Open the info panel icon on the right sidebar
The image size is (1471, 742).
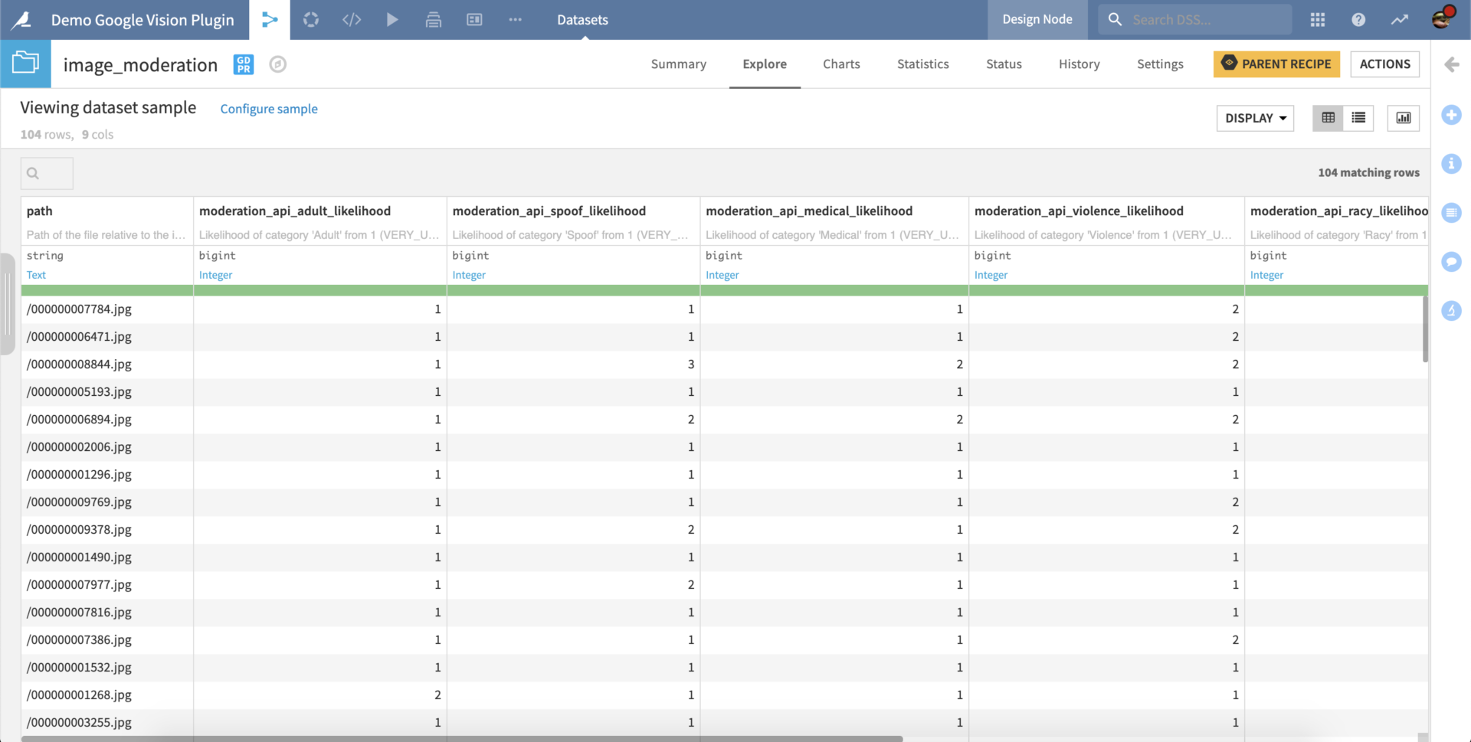pos(1452,164)
